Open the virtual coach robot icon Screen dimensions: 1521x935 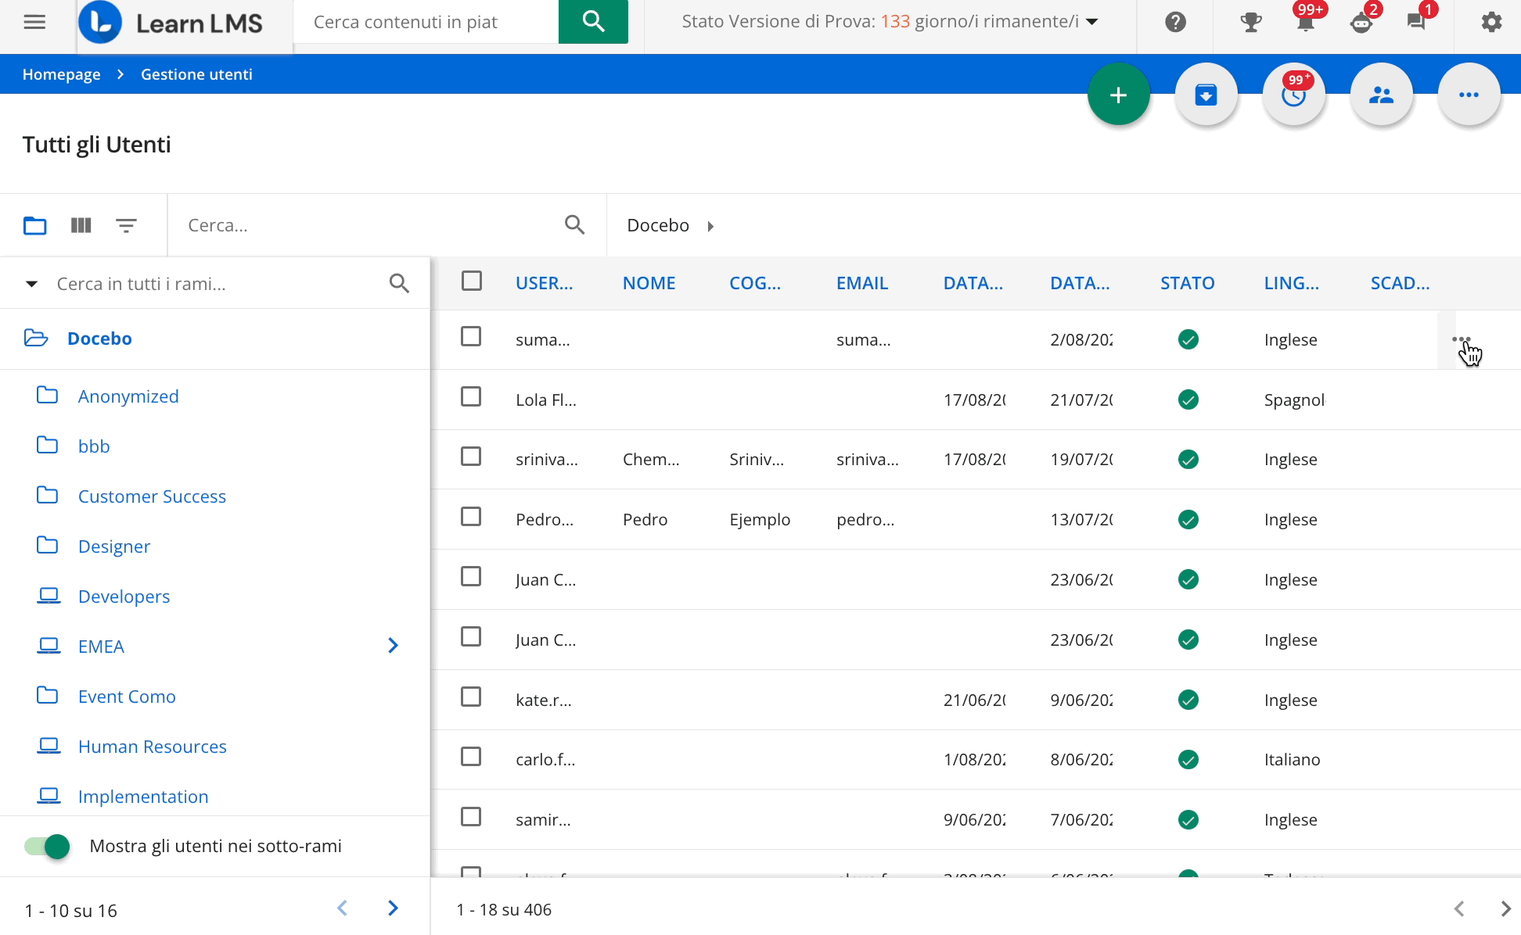tap(1361, 22)
